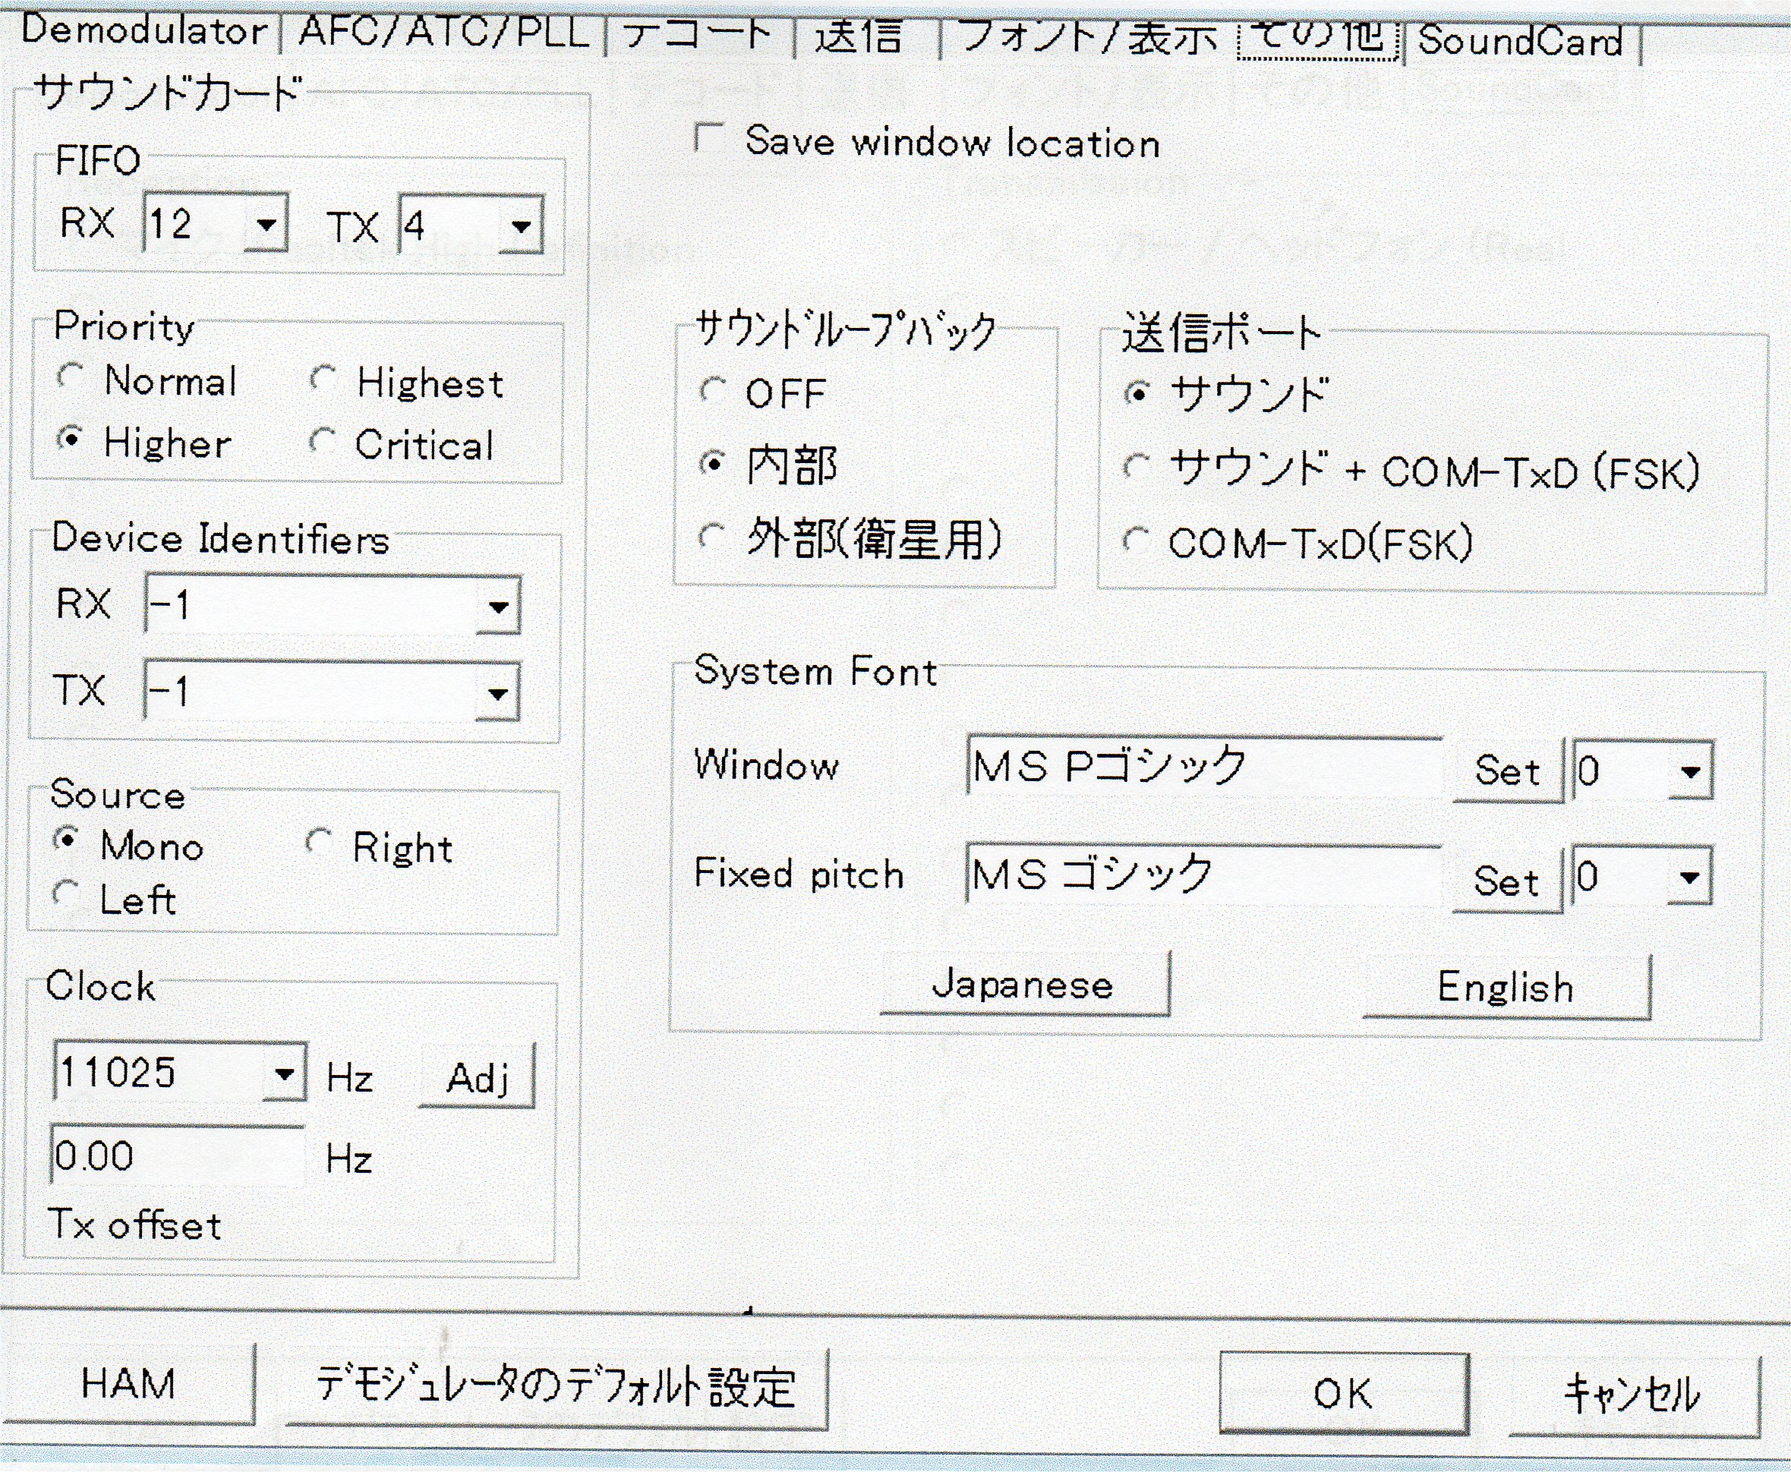Image resolution: width=1791 pixels, height=1472 pixels.
Task: Select Normal priority radio button
Action: click(71, 378)
